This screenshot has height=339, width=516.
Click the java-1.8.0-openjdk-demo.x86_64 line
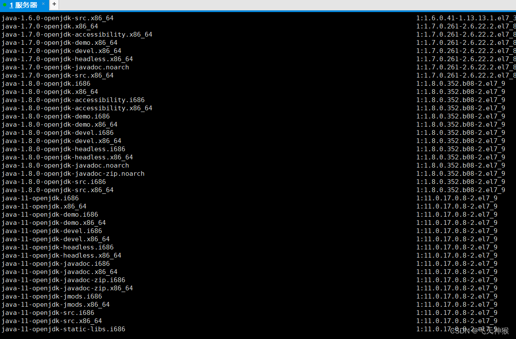pyautogui.click(x=59, y=124)
